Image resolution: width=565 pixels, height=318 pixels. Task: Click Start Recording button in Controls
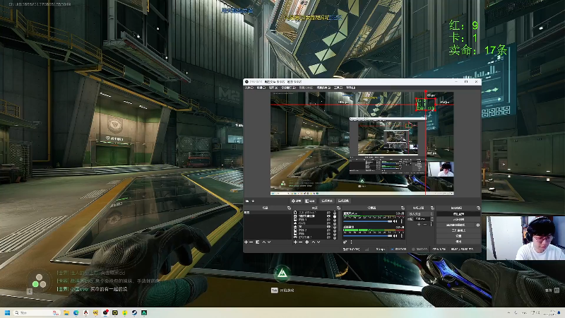point(458,220)
